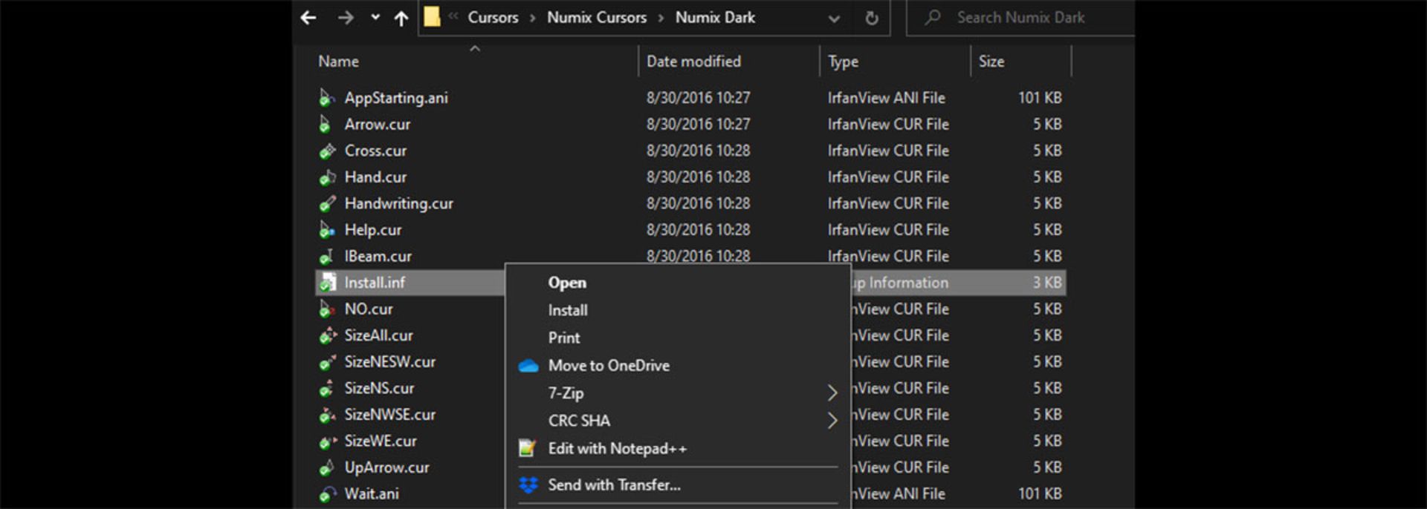Screen dimensions: 1427x509
Task: Click the Back navigation arrow
Action: pos(308,18)
